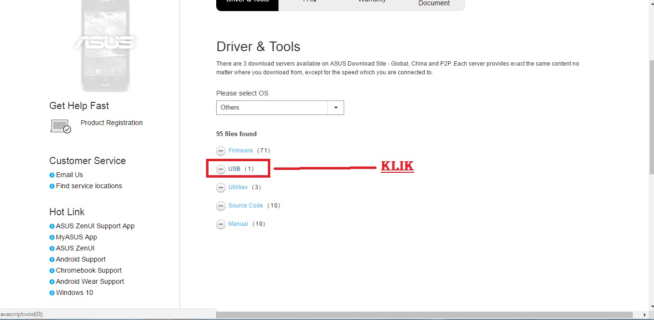654x320 pixels.
Task: Open the Utilities link
Action: tap(238, 187)
